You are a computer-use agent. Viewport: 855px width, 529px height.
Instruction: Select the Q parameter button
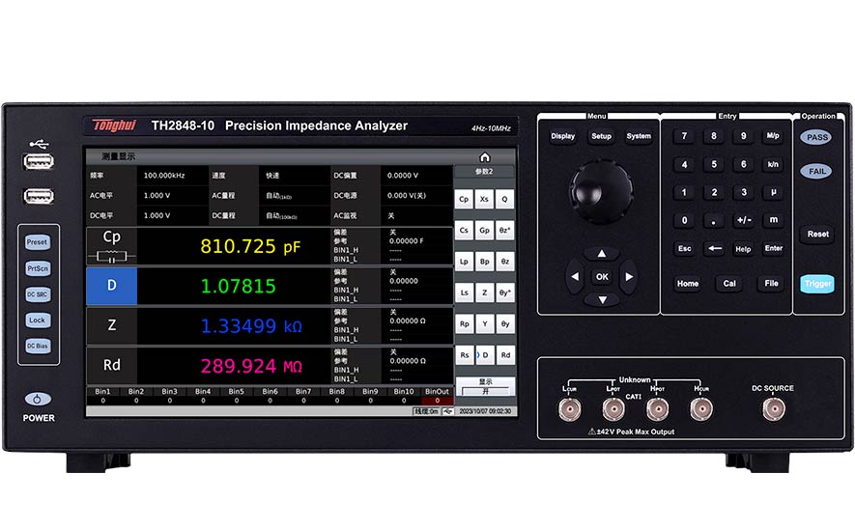(x=505, y=200)
